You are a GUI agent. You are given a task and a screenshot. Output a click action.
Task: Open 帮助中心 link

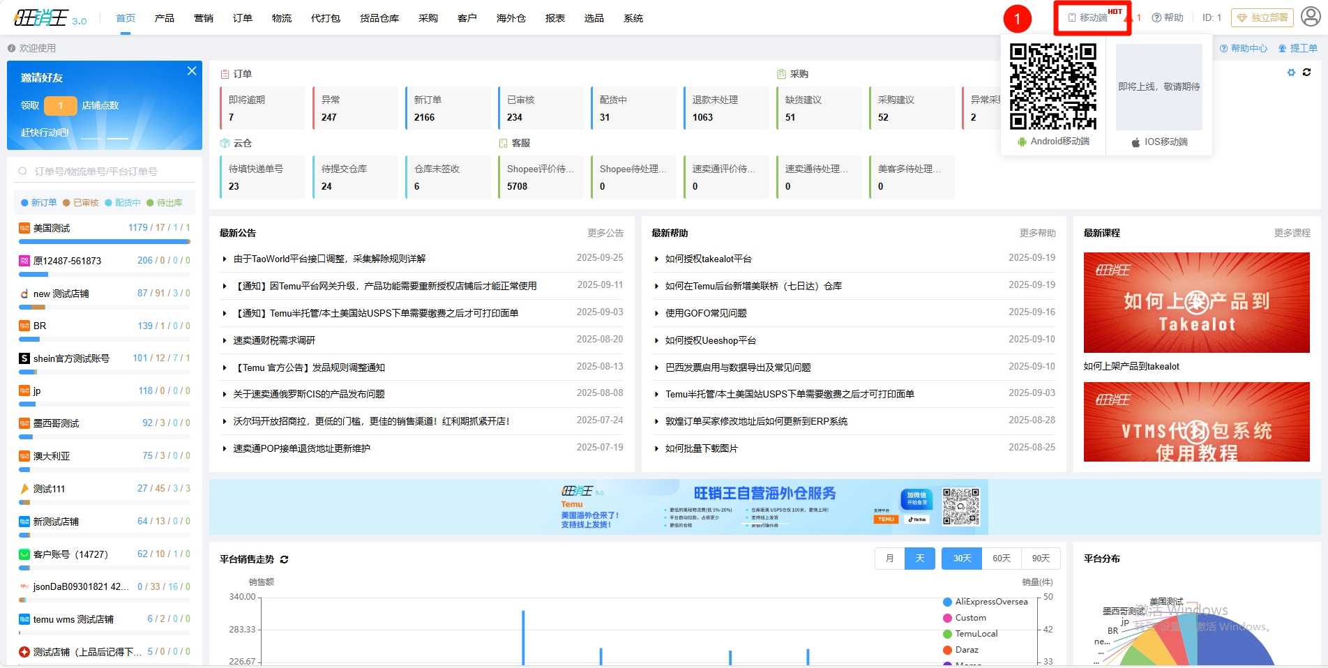click(1244, 48)
